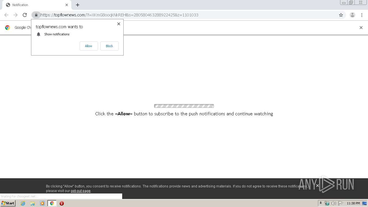This screenshot has width=368, height=207.
Task: Open the red Opera-style taskbar icon
Action: [62, 203]
